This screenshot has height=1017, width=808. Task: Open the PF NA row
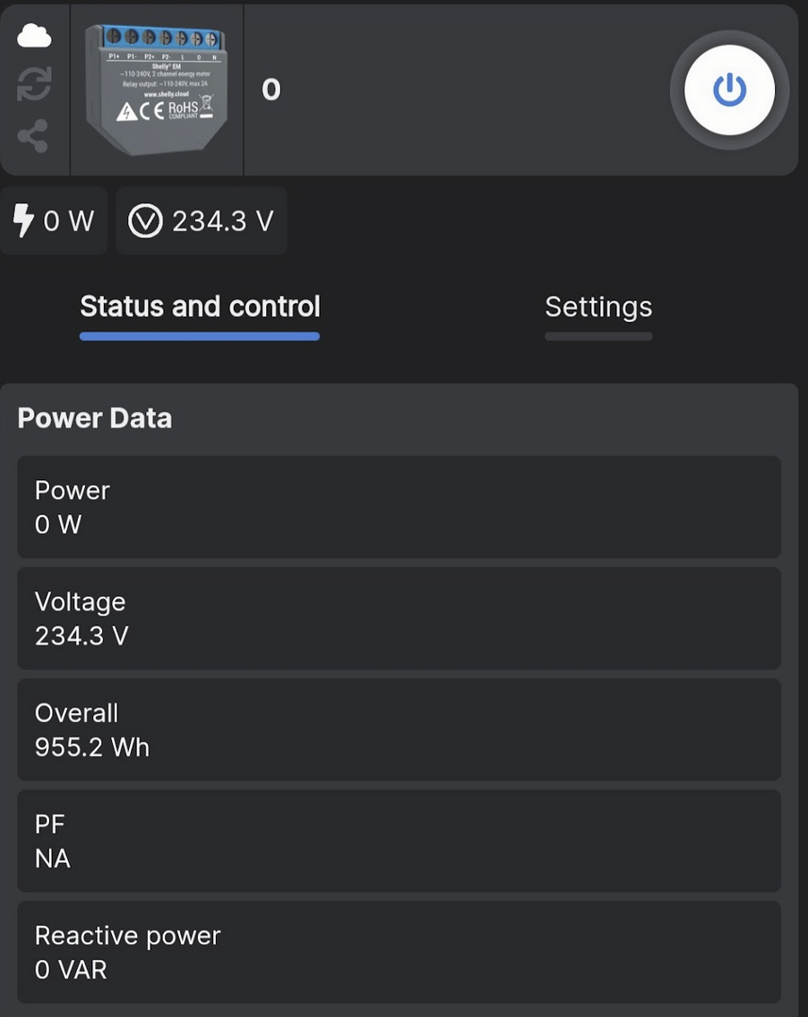[x=399, y=841]
